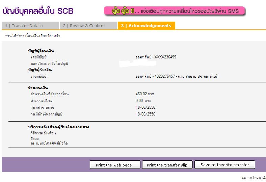Click the บริการแจ้งเตือนผู้รับเงินปลายทาง heading
The width and height of the screenshot is (266, 182).
point(58,127)
